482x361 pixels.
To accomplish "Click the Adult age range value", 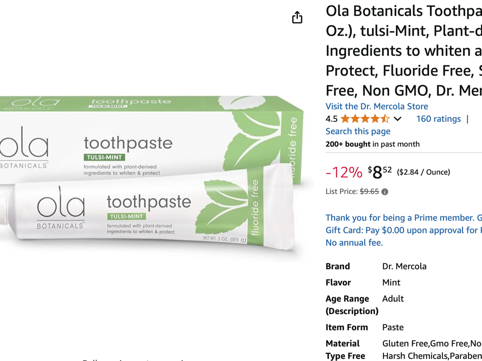I will point(393,298).
